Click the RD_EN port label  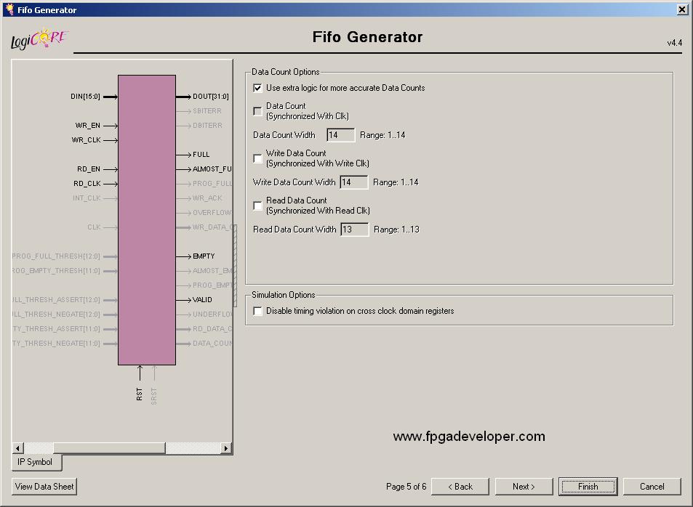[x=89, y=169]
